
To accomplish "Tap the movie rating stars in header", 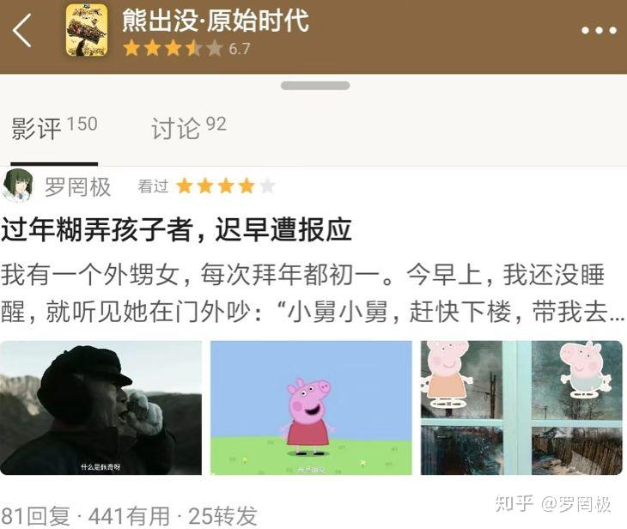I will 173,48.
